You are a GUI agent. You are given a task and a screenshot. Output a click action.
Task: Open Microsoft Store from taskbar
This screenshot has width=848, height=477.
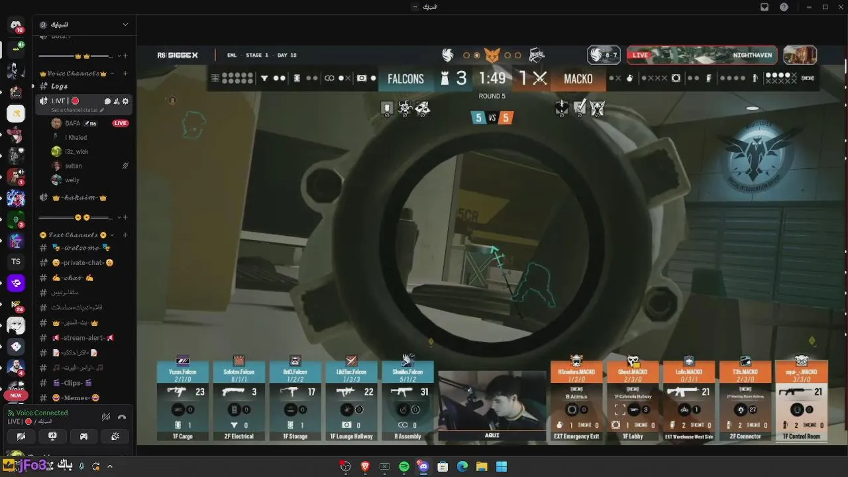pos(443,466)
